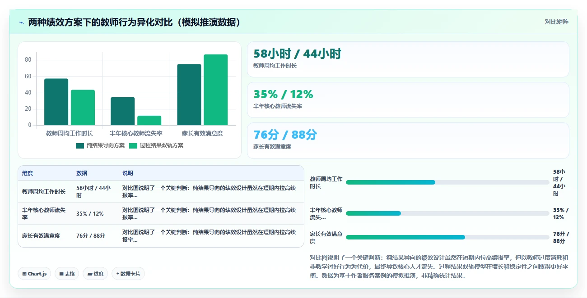
Task: Click the 教师周均工作时长 caption in stat card
Action: (275, 66)
